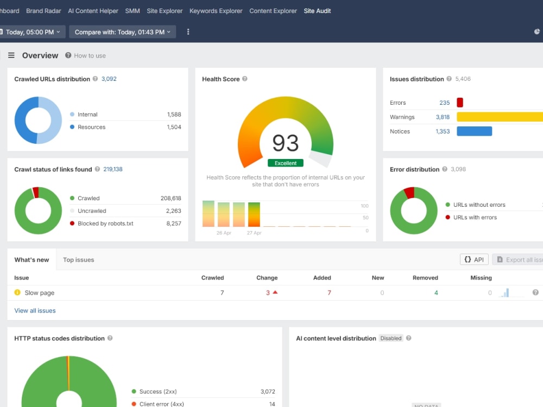The height and width of the screenshot is (407, 543).
Task: Click the Excellent health badge
Action: click(286, 163)
